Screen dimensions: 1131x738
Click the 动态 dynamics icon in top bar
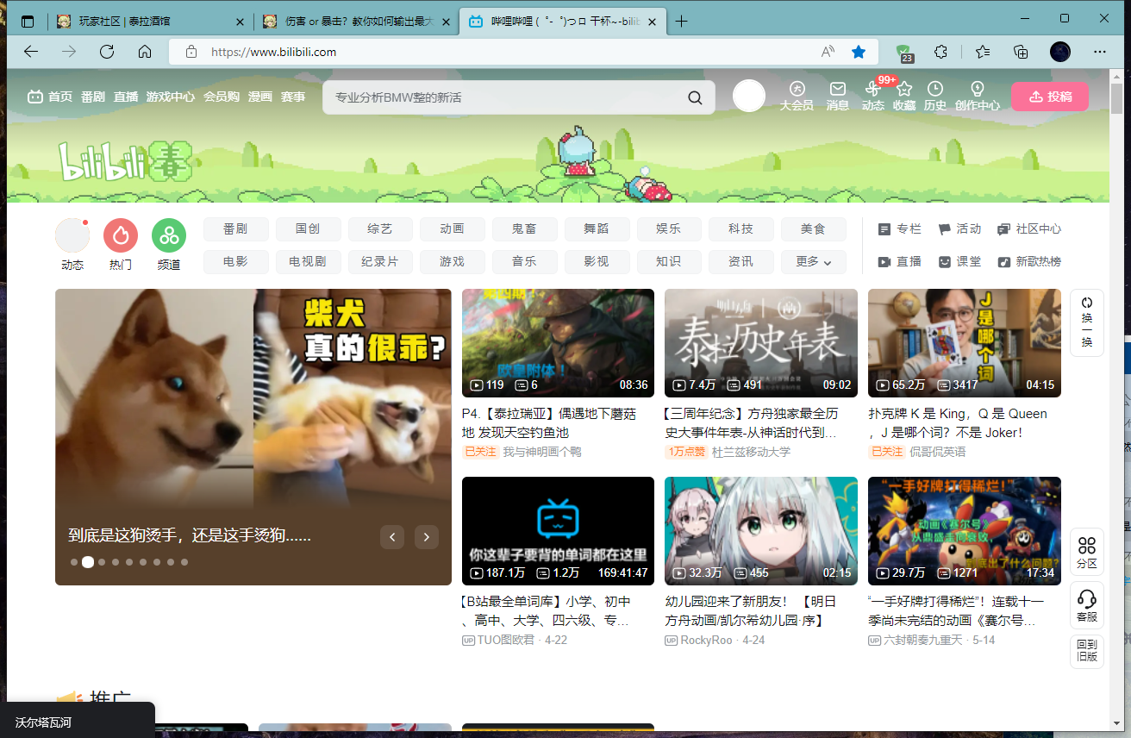point(873,96)
